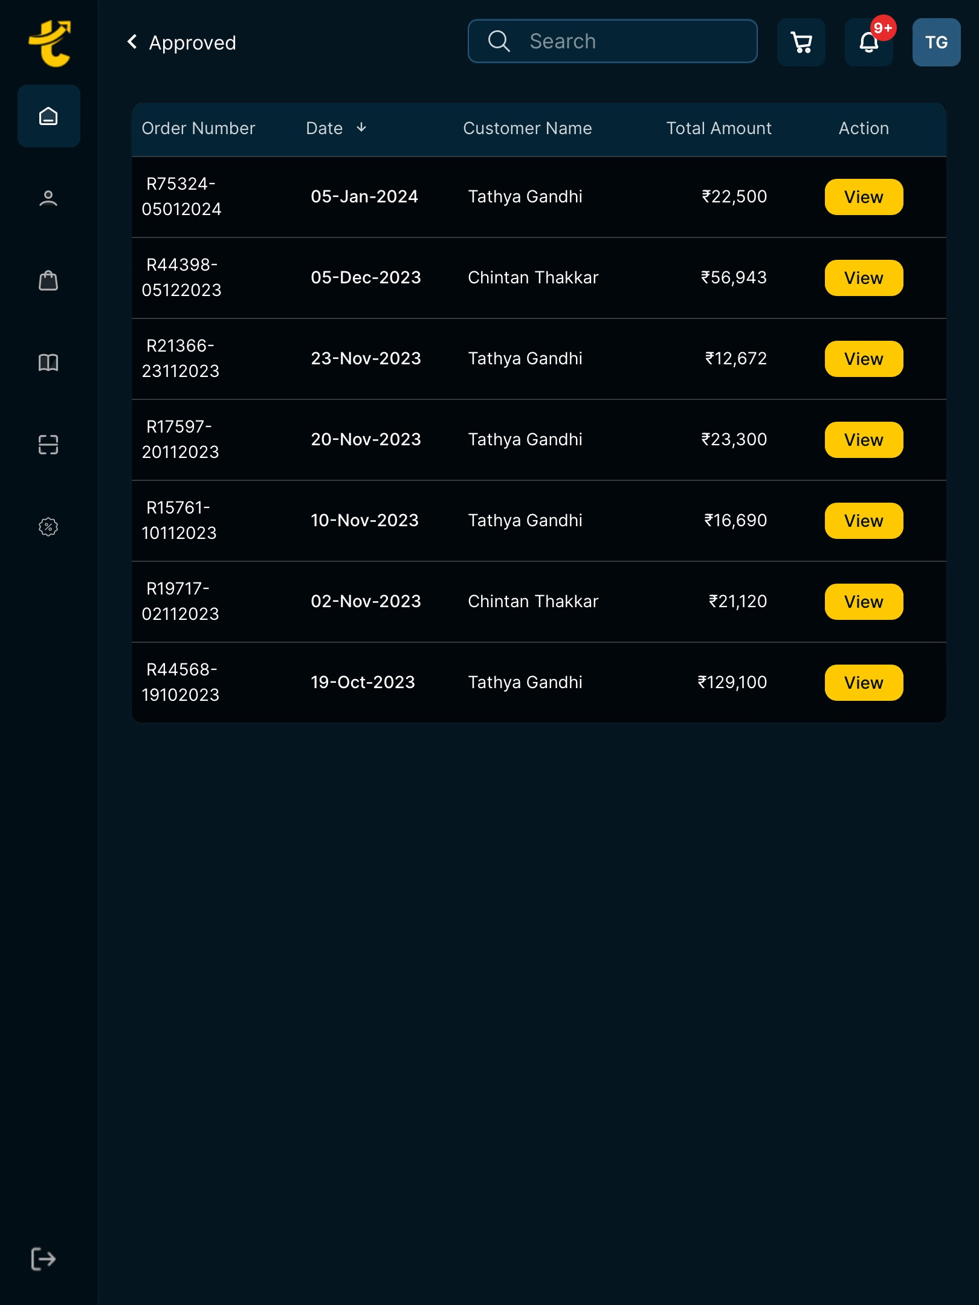The image size is (979, 1305).
Task: Open the home dashboard sidebar icon
Action: [48, 116]
